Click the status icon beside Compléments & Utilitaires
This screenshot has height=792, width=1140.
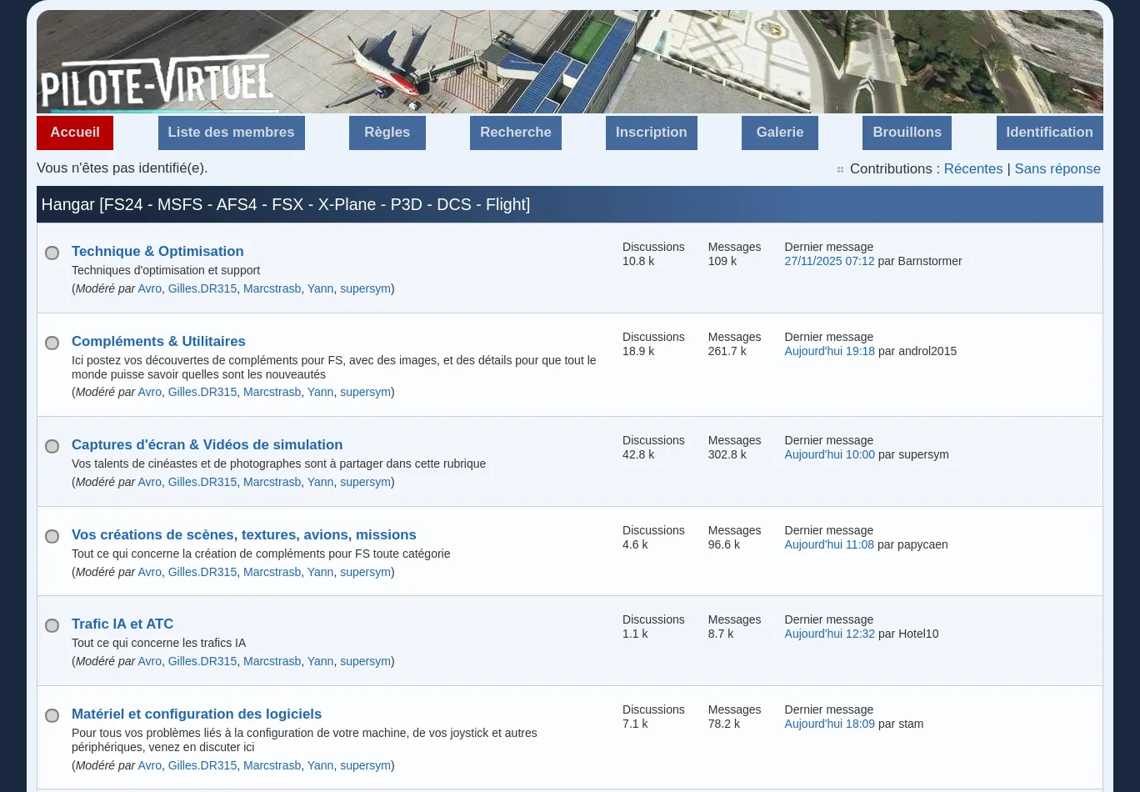tap(52, 343)
